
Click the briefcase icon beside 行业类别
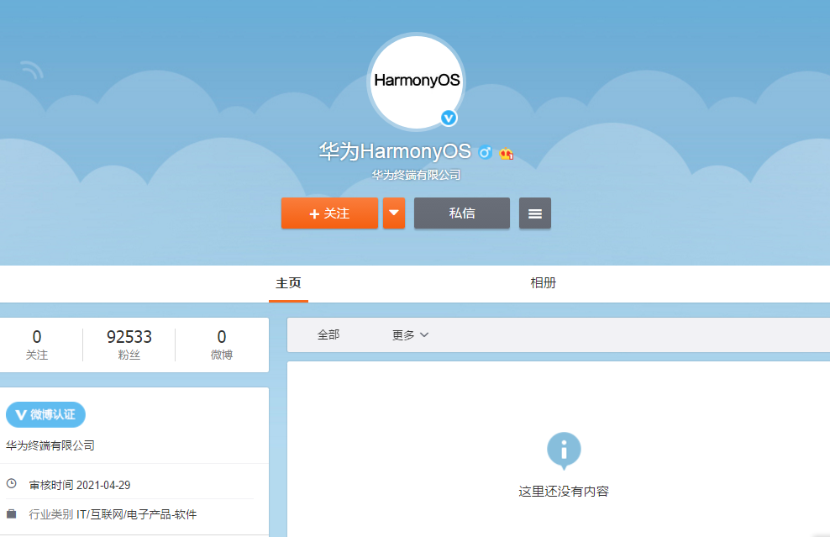pos(11,513)
